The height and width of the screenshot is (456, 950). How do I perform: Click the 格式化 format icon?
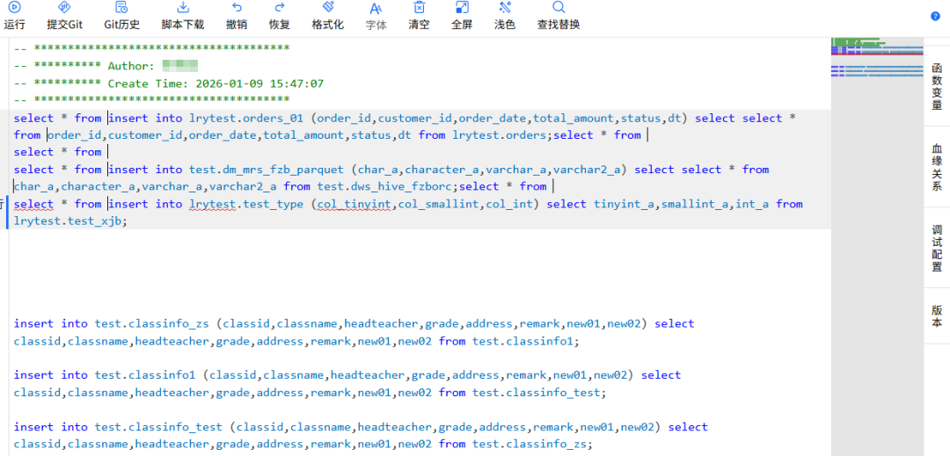tap(328, 7)
